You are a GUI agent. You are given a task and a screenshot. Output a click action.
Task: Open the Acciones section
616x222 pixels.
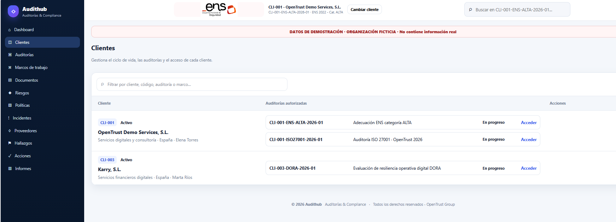coord(42,156)
